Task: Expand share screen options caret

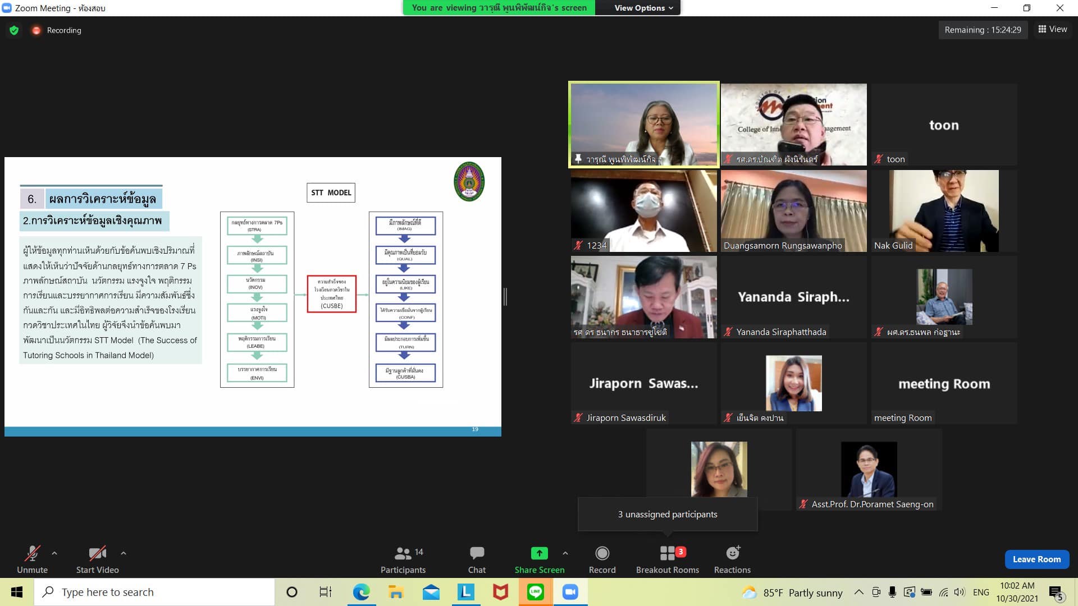Action: [x=565, y=553]
